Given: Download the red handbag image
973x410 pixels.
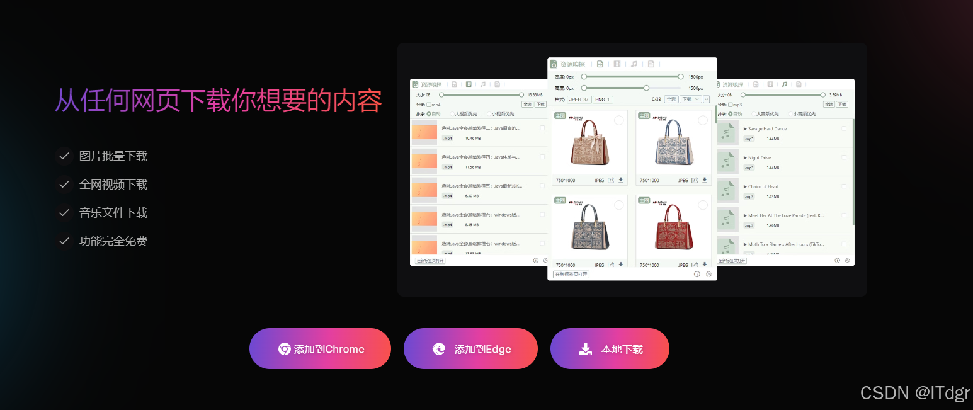Looking at the screenshot, I should click(x=705, y=265).
